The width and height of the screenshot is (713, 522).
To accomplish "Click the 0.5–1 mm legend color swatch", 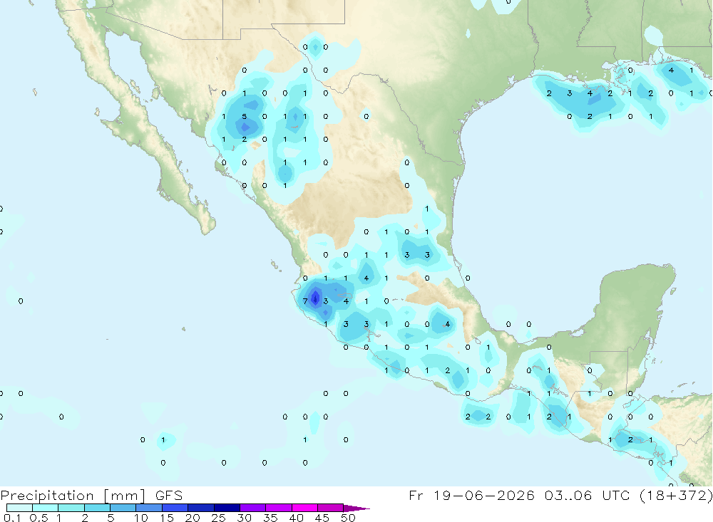I will 45,508.
